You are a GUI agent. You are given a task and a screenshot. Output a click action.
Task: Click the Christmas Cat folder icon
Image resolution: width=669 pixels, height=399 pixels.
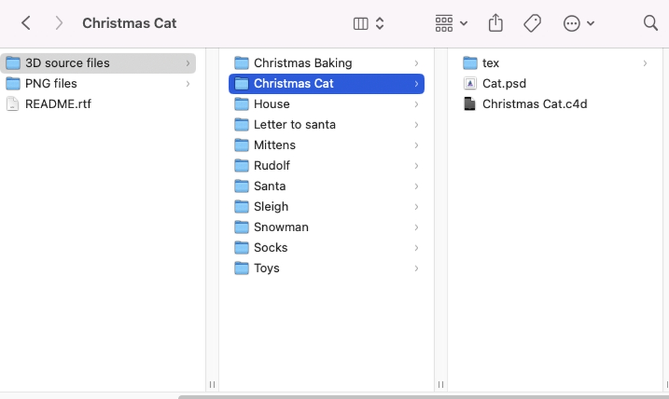242,84
